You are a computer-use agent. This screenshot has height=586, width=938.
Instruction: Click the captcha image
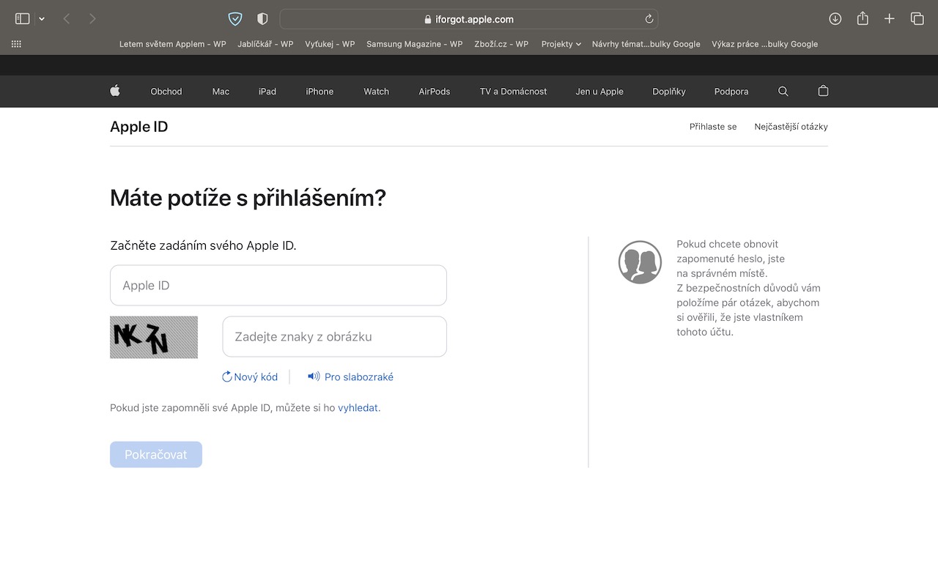click(154, 337)
